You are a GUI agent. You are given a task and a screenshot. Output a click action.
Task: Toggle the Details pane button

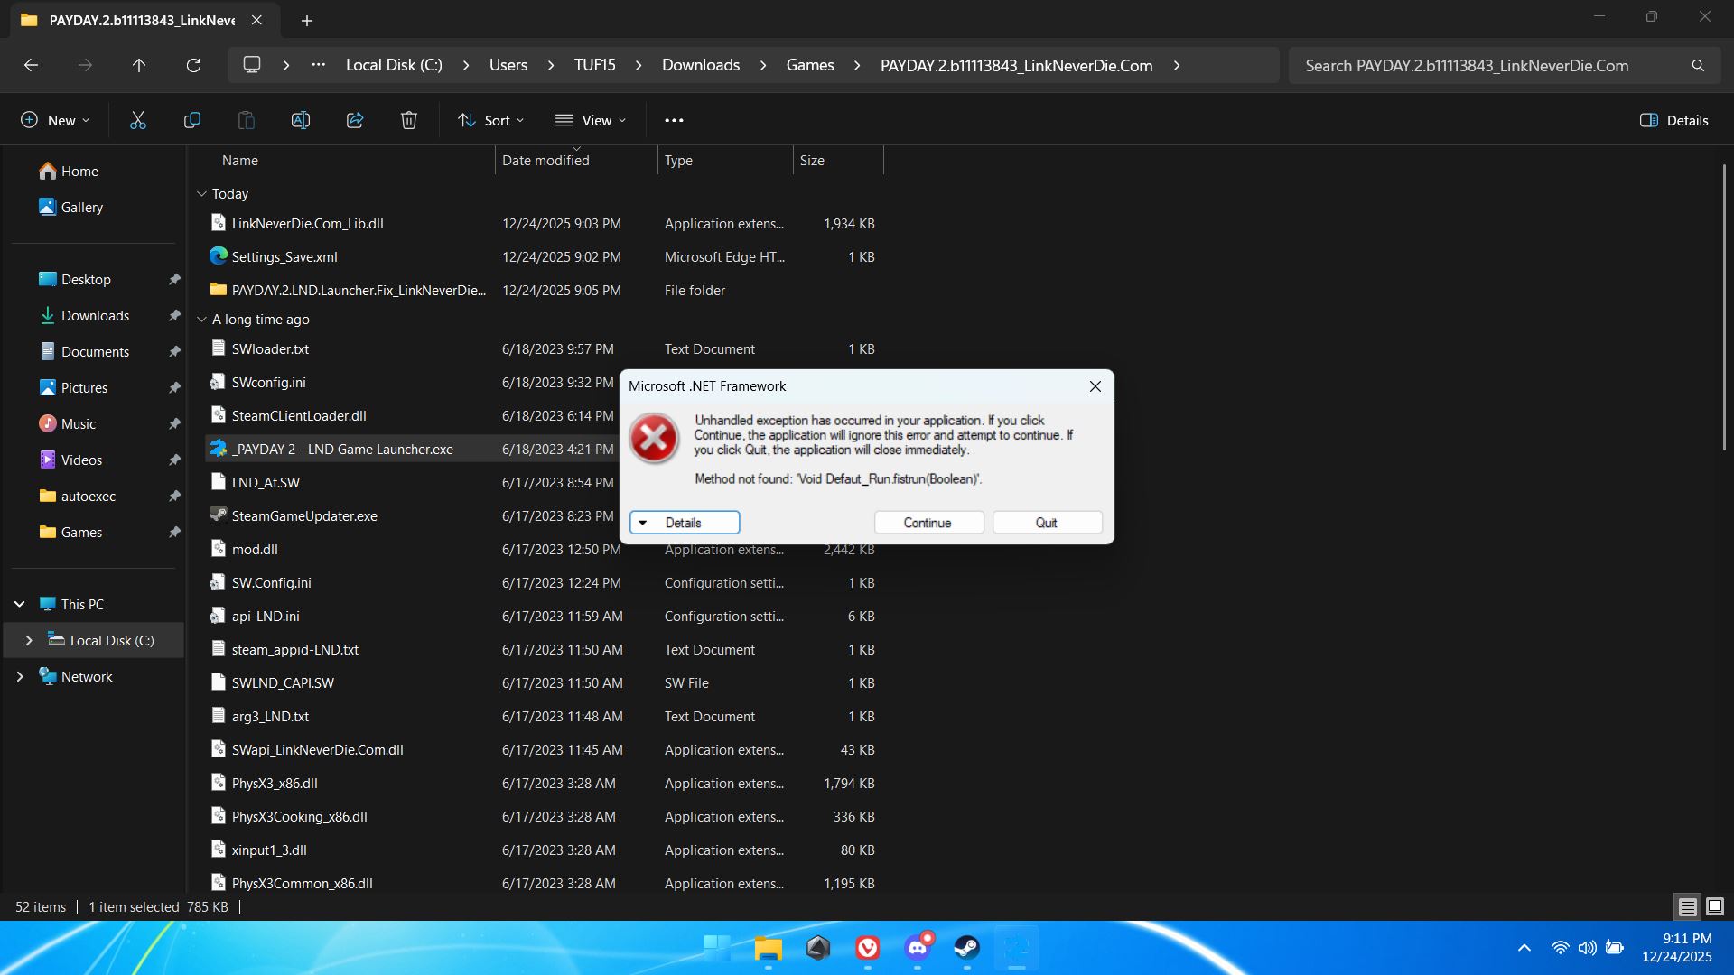[1673, 120]
